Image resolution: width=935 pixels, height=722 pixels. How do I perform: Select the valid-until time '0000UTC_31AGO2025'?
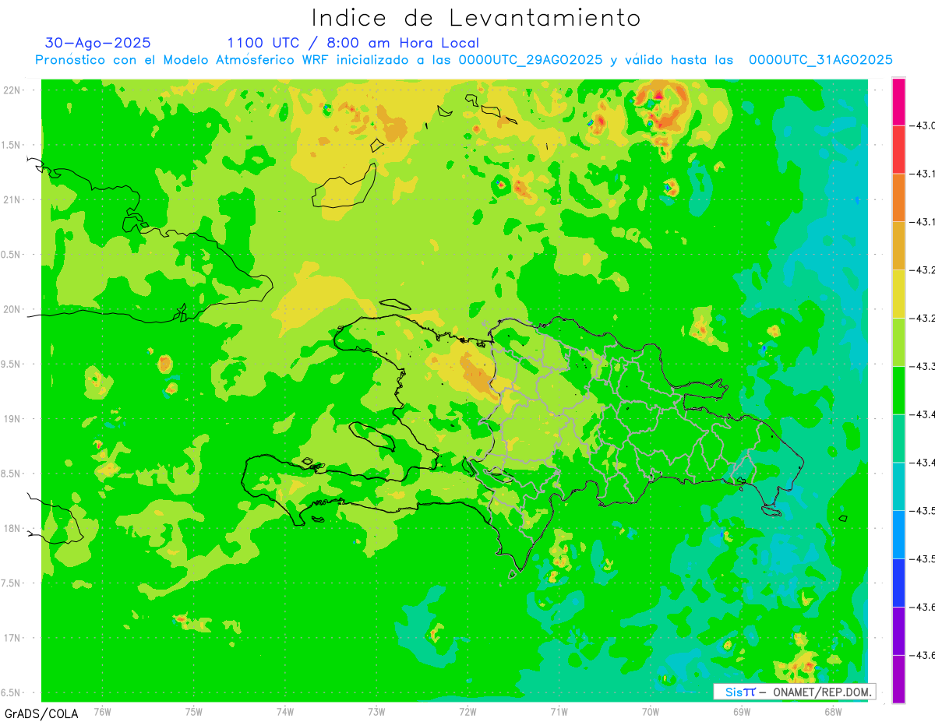click(x=820, y=60)
